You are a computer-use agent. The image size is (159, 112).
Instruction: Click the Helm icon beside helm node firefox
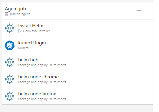click(x=10, y=96)
